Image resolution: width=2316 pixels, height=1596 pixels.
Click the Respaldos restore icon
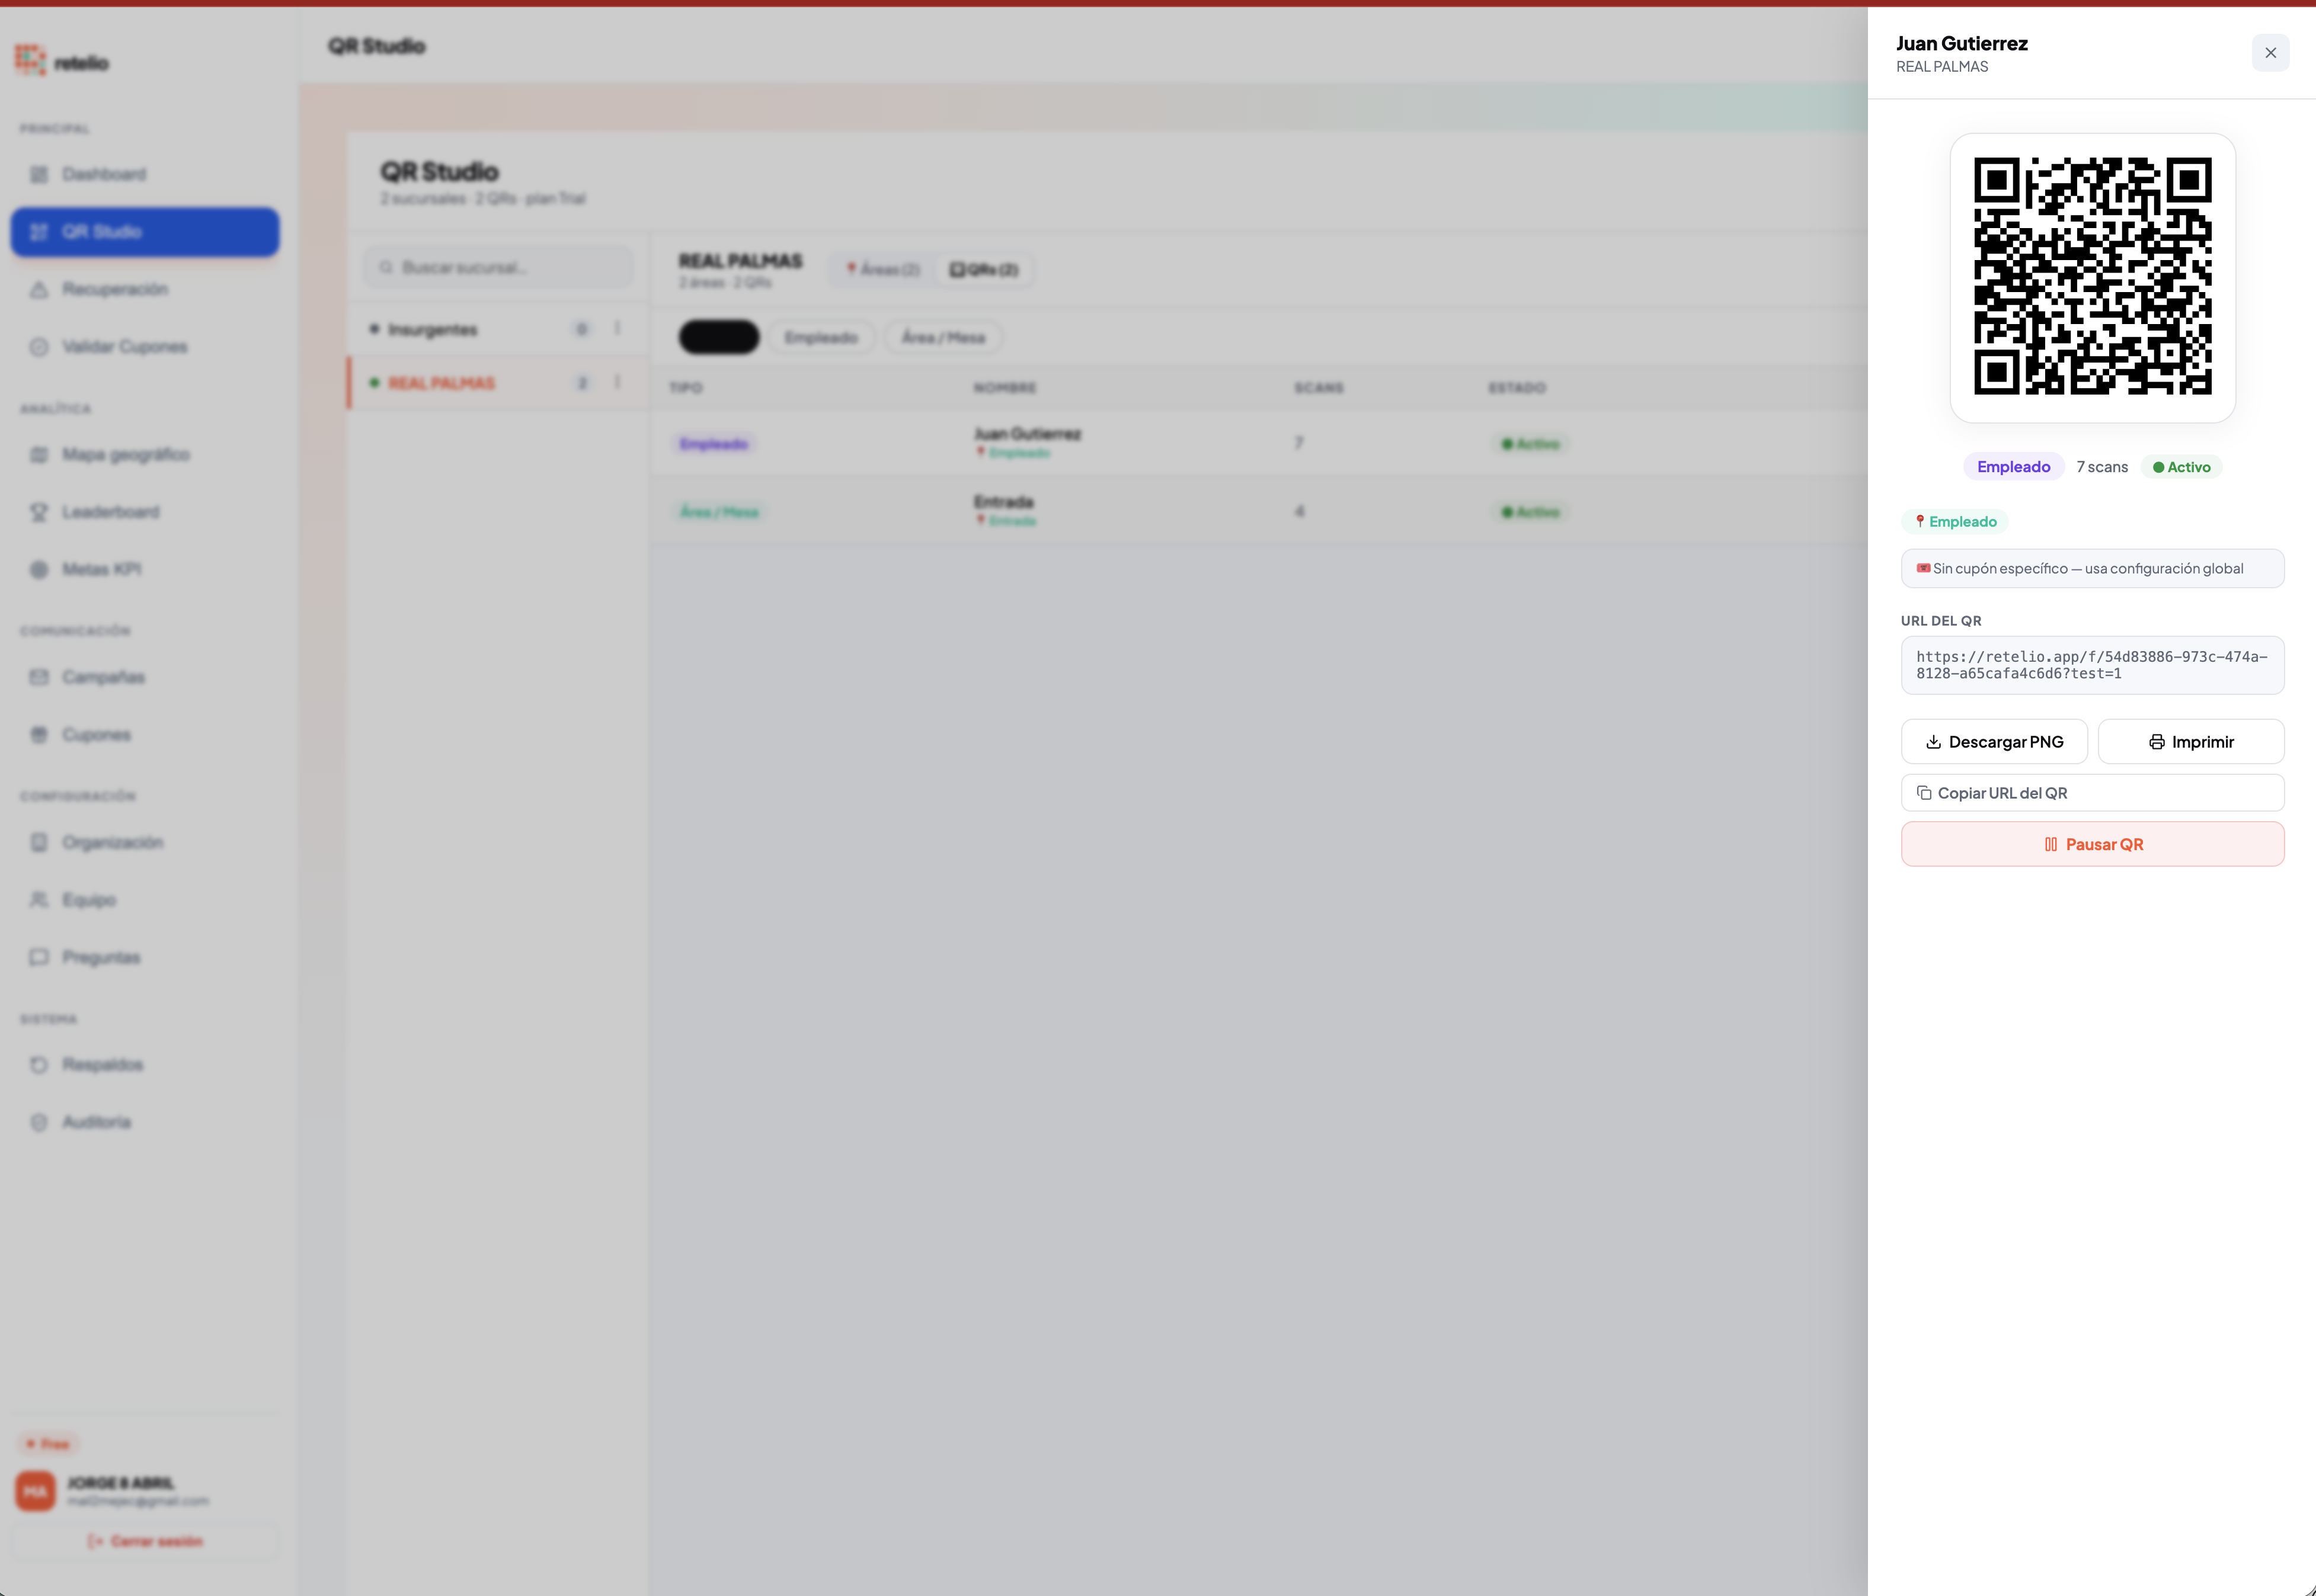tap(39, 1064)
